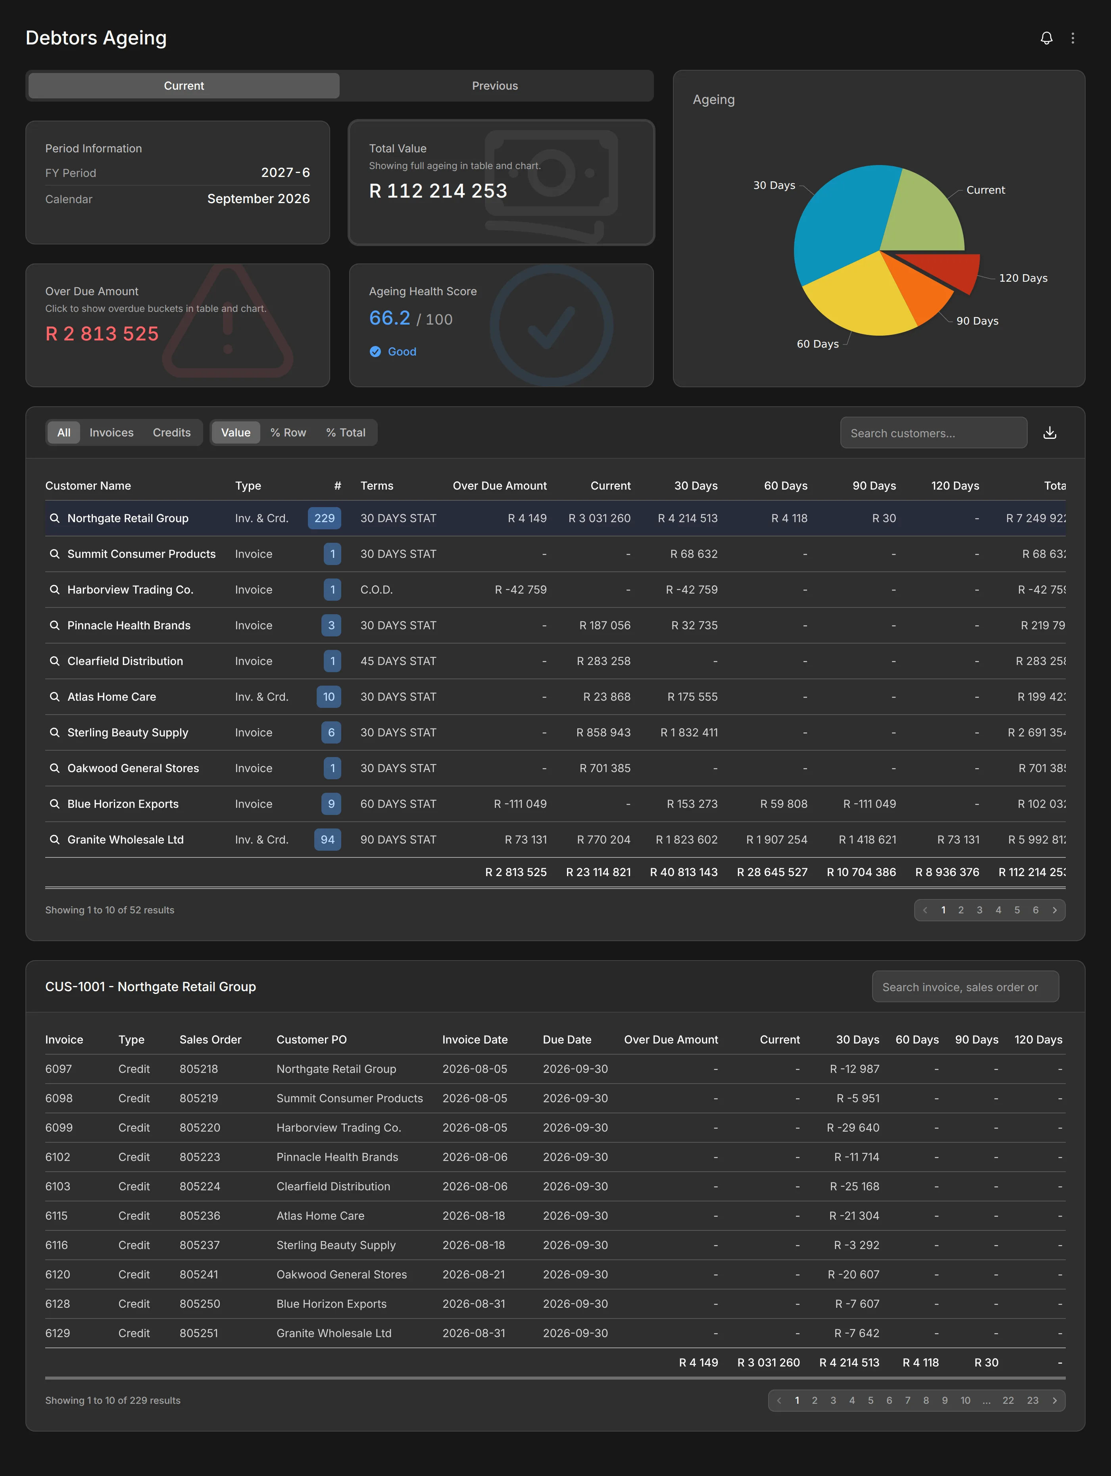Open page 23 of invoice table
Screen dimensions: 1111x1476
(1032, 1401)
